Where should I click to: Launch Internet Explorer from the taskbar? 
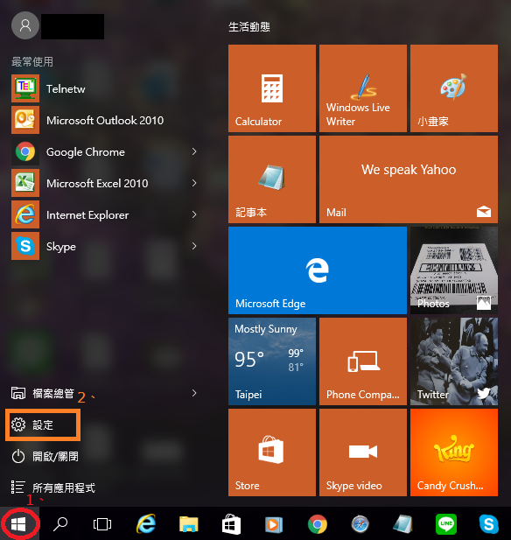click(146, 524)
